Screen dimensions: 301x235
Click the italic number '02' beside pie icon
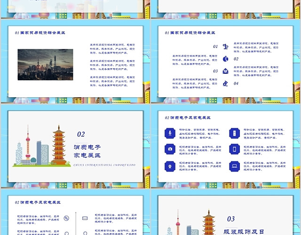236,59
